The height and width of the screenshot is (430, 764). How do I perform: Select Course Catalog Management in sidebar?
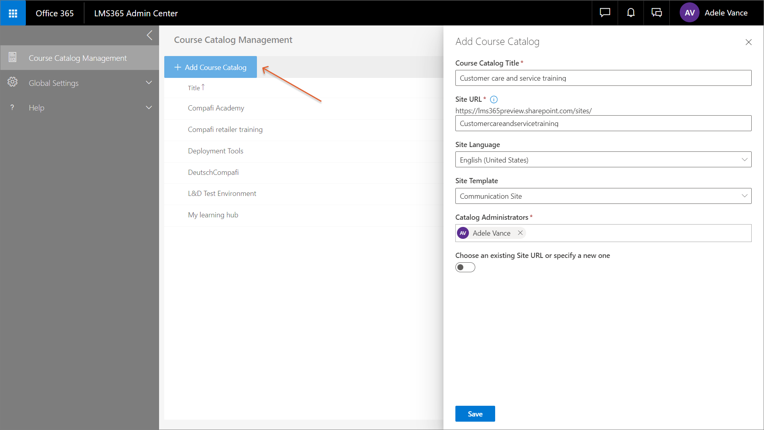78,58
